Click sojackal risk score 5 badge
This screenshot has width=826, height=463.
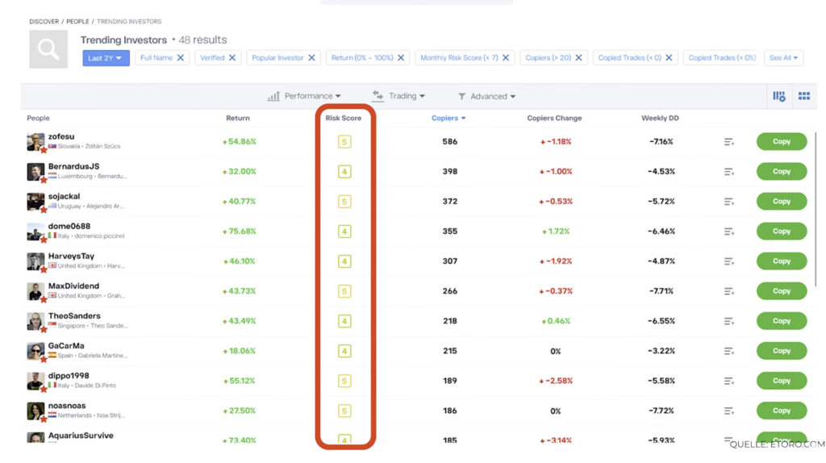point(344,202)
